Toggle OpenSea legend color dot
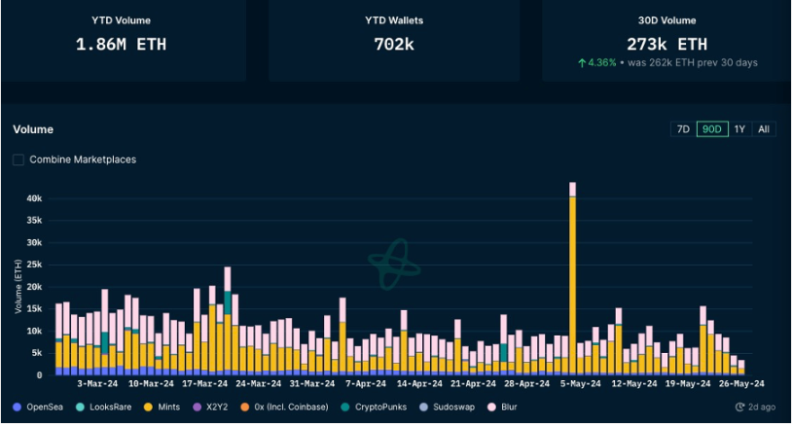The height and width of the screenshot is (424, 792). [18, 406]
